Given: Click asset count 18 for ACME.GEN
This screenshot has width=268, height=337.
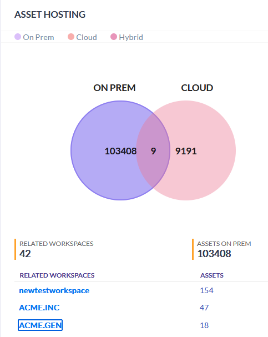Looking at the screenshot, I should coord(204,325).
